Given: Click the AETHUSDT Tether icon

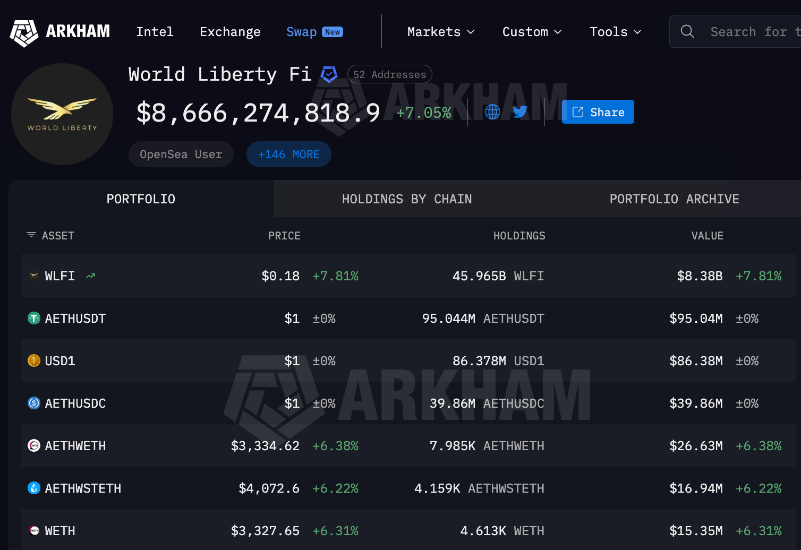Looking at the screenshot, I should (33, 318).
